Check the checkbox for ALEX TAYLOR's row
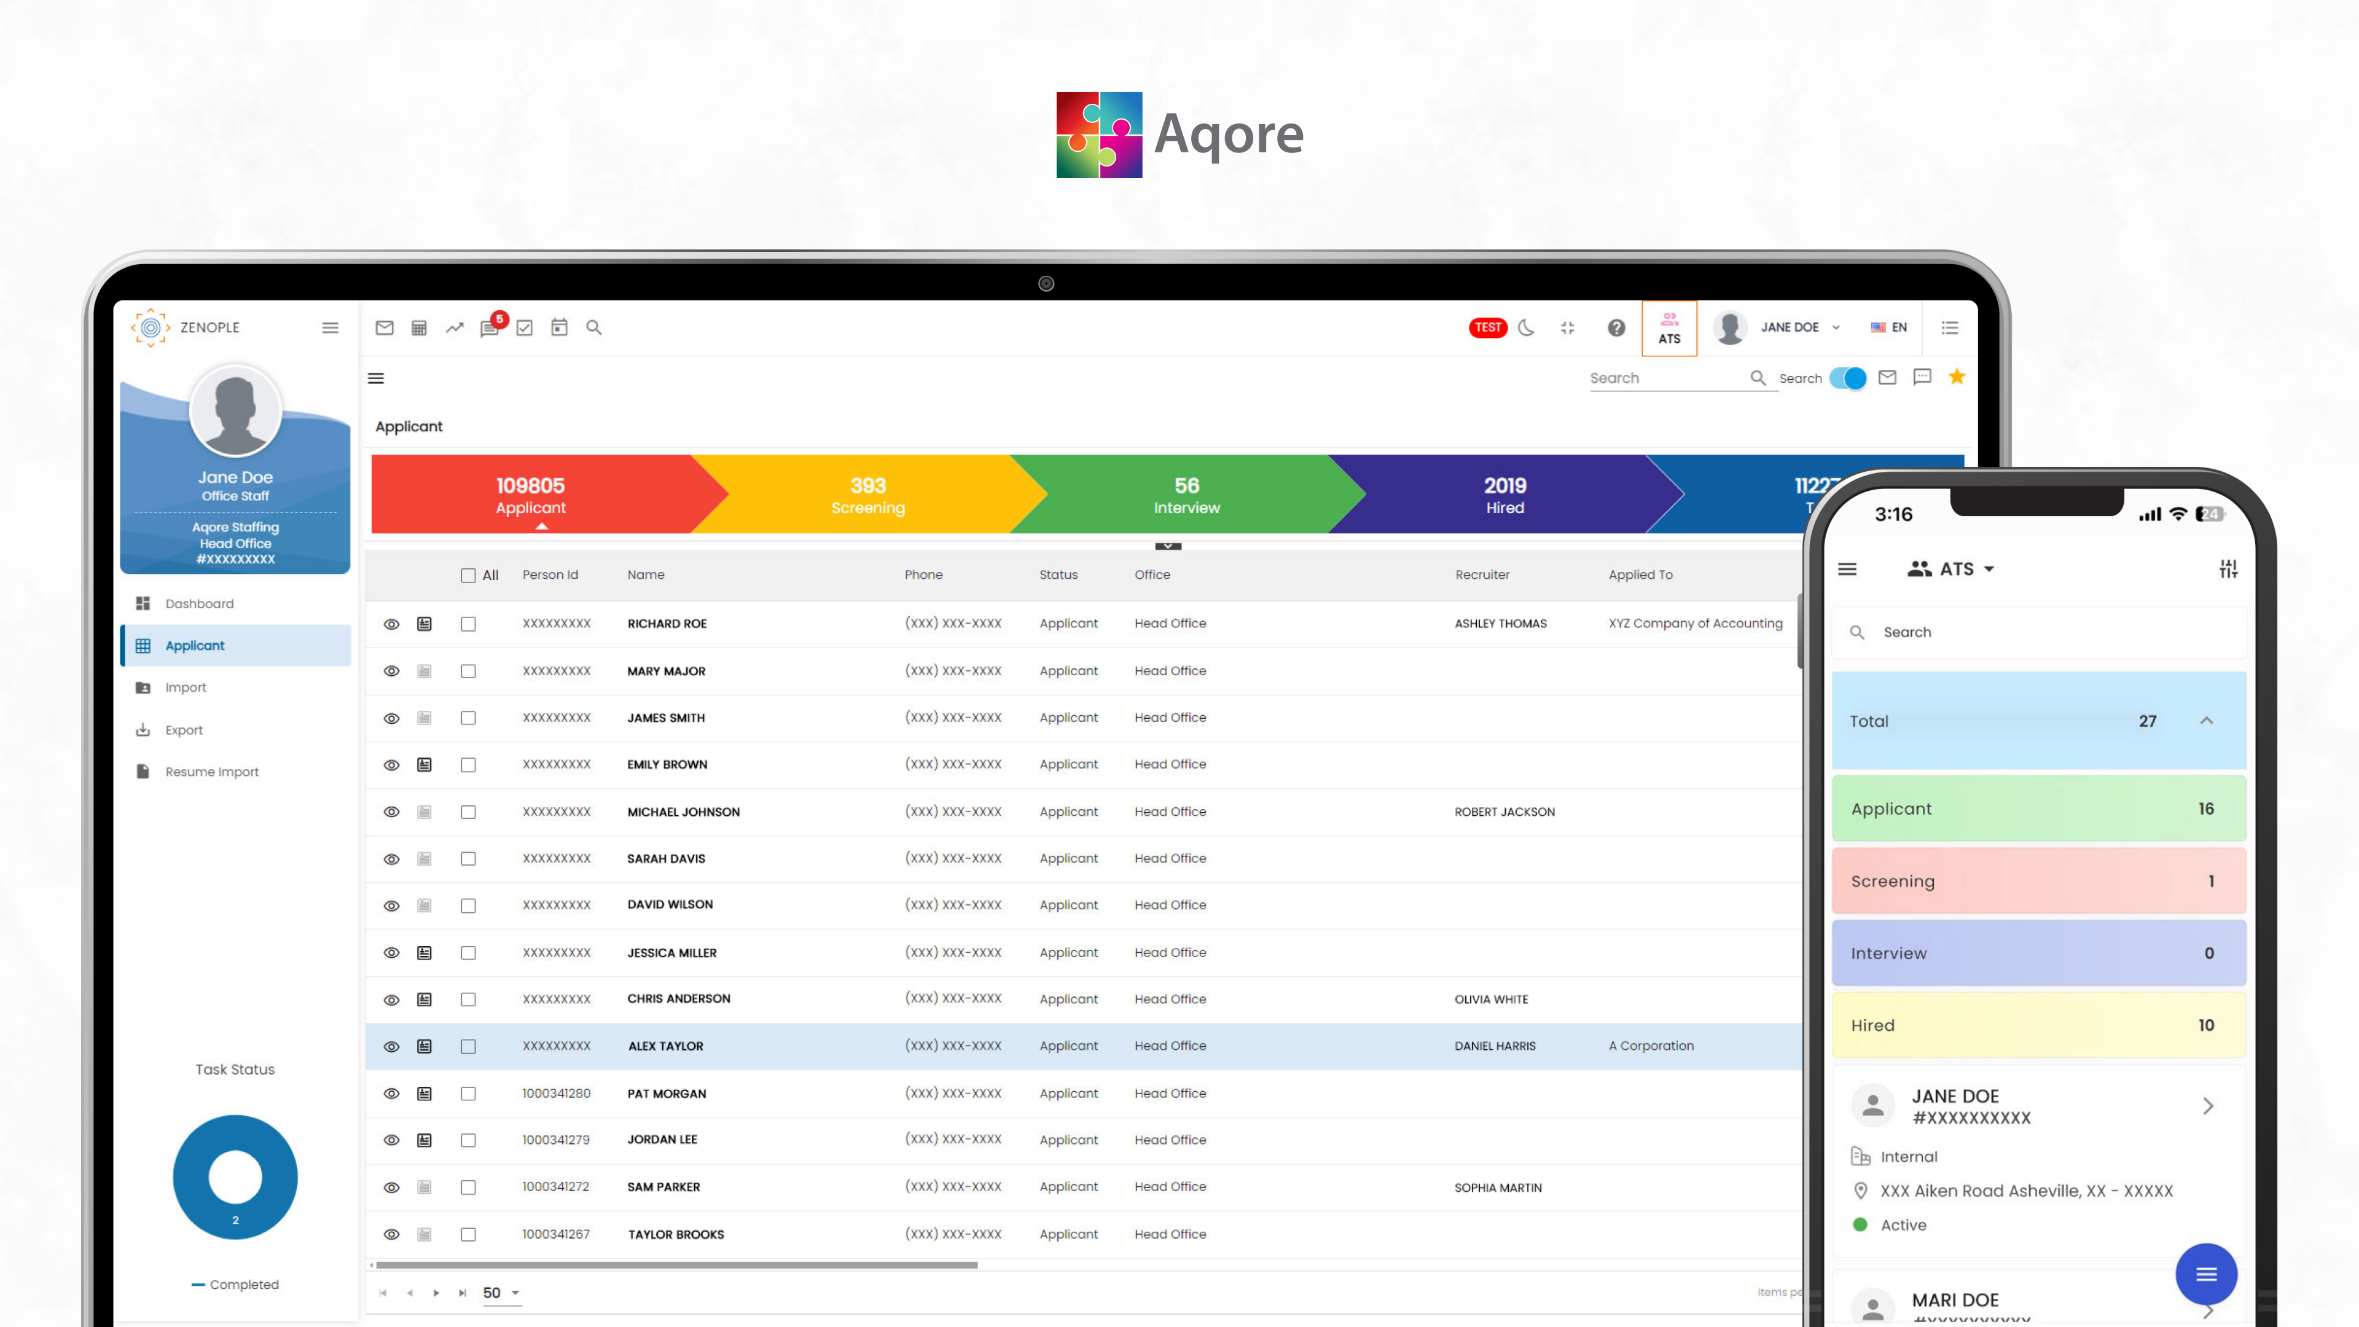The height and width of the screenshot is (1327, 2359). (x=468, y=1046)
